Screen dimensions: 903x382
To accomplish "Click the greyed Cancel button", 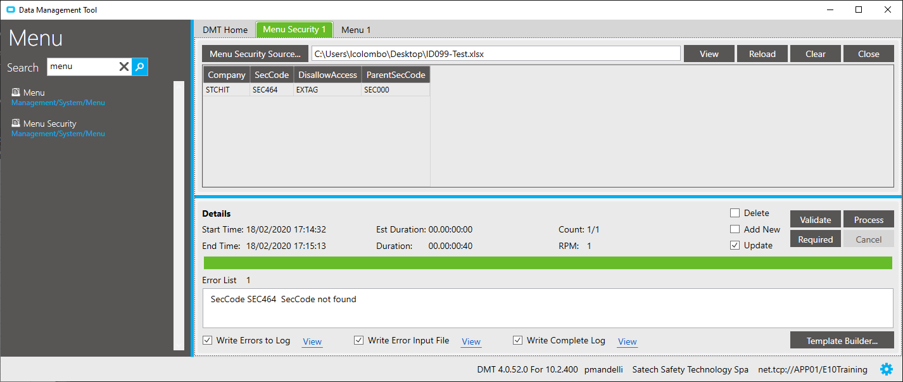I will (869, 239).
